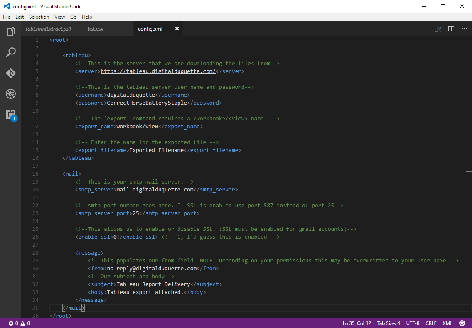Viewport: 472px width, 328px height.
Task: Click the Exported Filename text
Action: pyautogui.click(x=157, y=150)
